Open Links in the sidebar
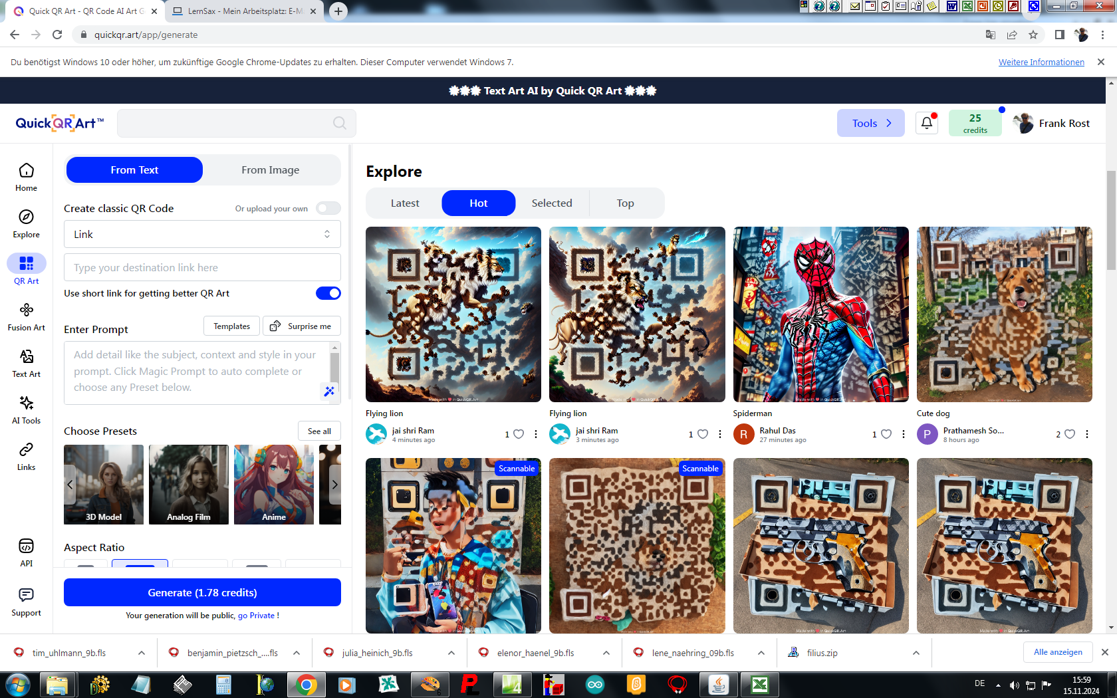Viewport: 1117px width, 698px height. pyautogui.click(x=27, y=456)
